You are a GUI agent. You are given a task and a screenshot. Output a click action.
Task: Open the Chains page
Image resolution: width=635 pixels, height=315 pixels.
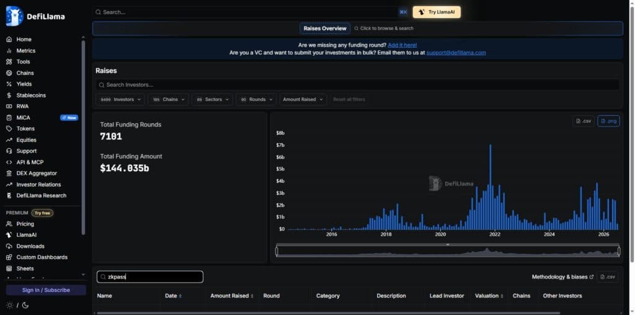click(25, 73)
